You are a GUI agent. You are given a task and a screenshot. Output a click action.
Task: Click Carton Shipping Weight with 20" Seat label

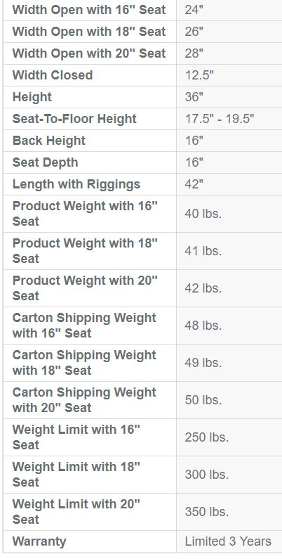click(84, 399)
